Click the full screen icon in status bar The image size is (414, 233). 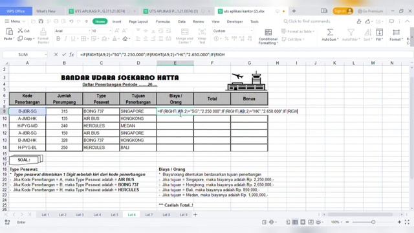(407, 222)
